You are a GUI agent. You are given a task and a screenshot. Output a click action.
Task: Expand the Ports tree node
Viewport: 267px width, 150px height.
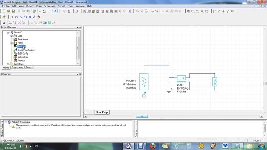tap(12, 43)
